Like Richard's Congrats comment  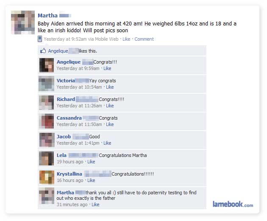point(110,106)
